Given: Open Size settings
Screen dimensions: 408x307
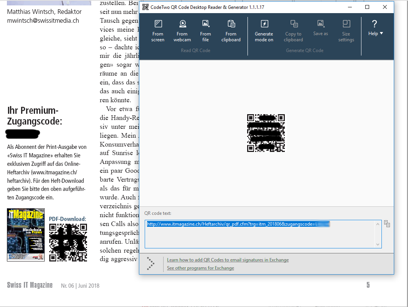Looking at the screenshot, I should tap(346, 31).
